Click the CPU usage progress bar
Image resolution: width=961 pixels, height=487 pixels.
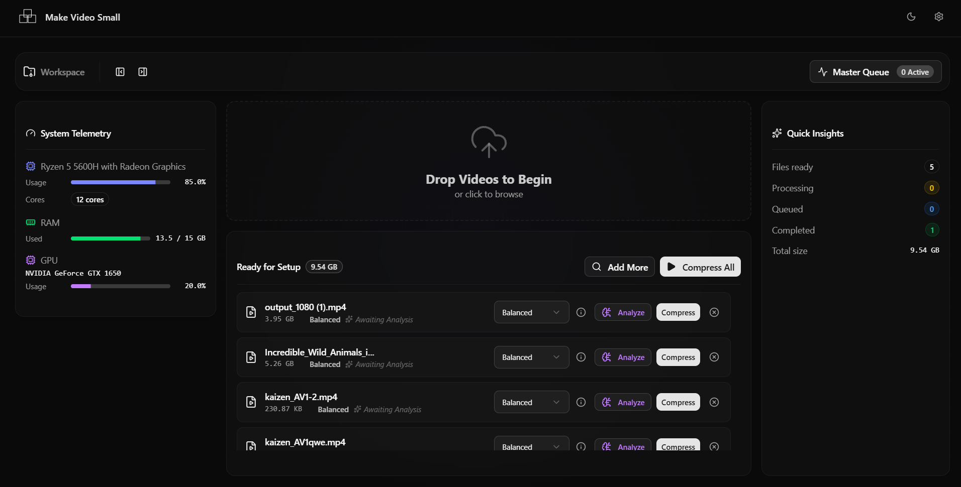coord(121,182)
